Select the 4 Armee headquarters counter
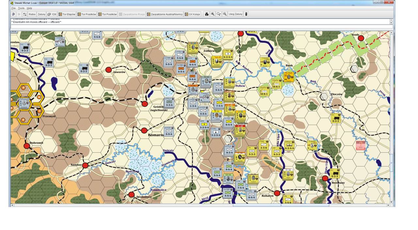 [x=60, y=42]
